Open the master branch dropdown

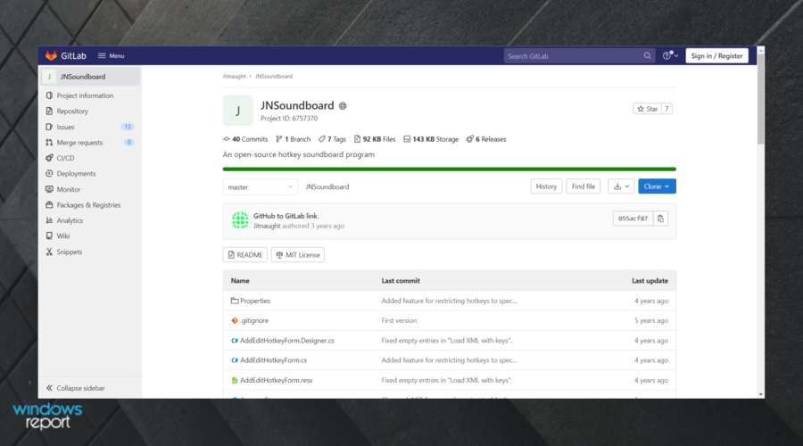coord(261,187)
